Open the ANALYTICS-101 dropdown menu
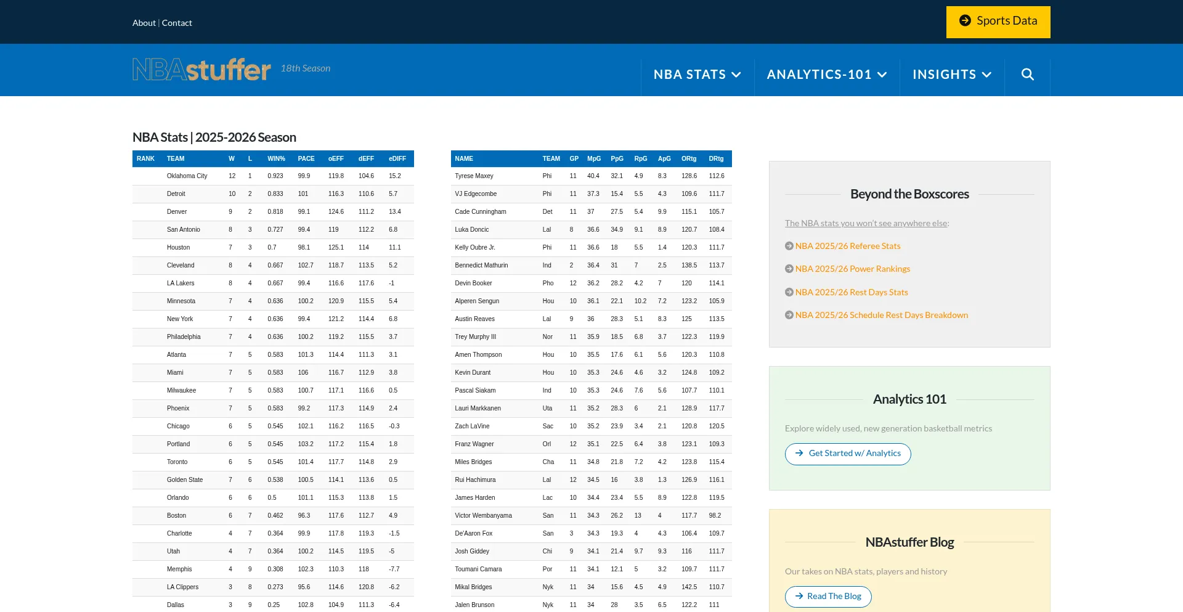The height and width of the screenshot is (612, 1183). click(826, 75)
